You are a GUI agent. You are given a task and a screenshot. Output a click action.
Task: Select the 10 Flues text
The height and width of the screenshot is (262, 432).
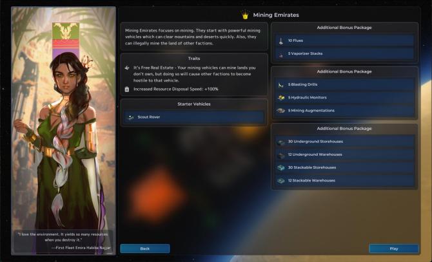(295, 41)
